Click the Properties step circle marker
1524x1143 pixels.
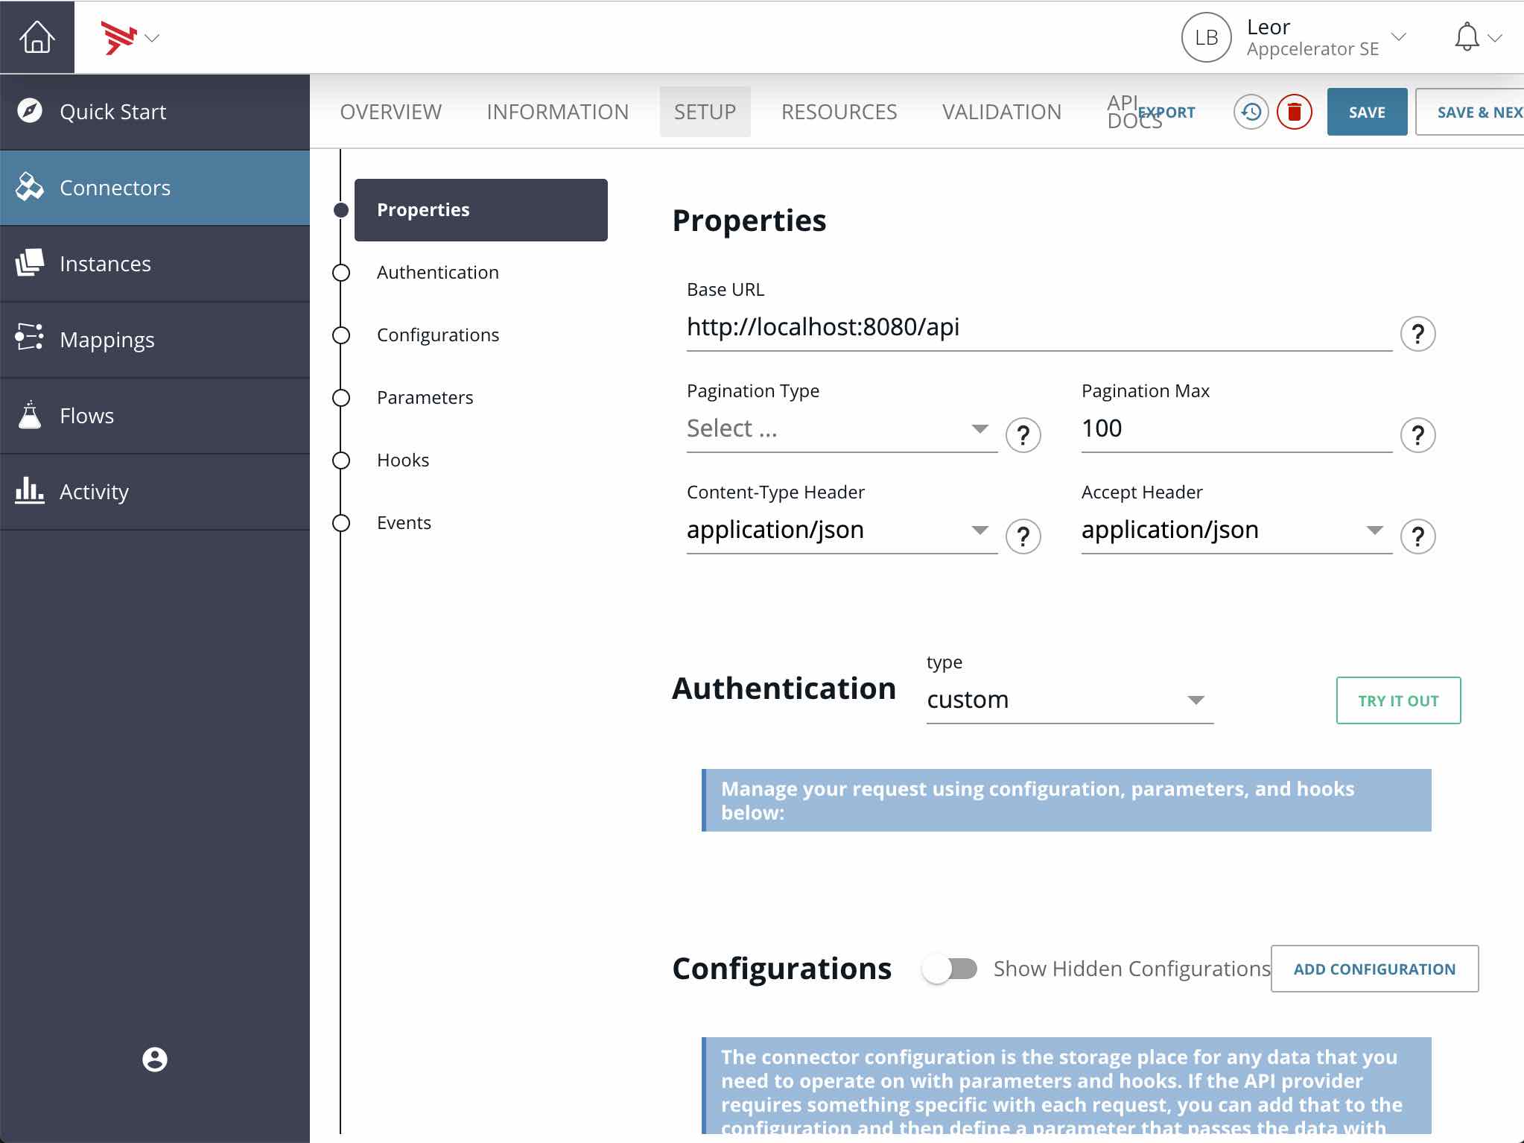pos(341,210)
